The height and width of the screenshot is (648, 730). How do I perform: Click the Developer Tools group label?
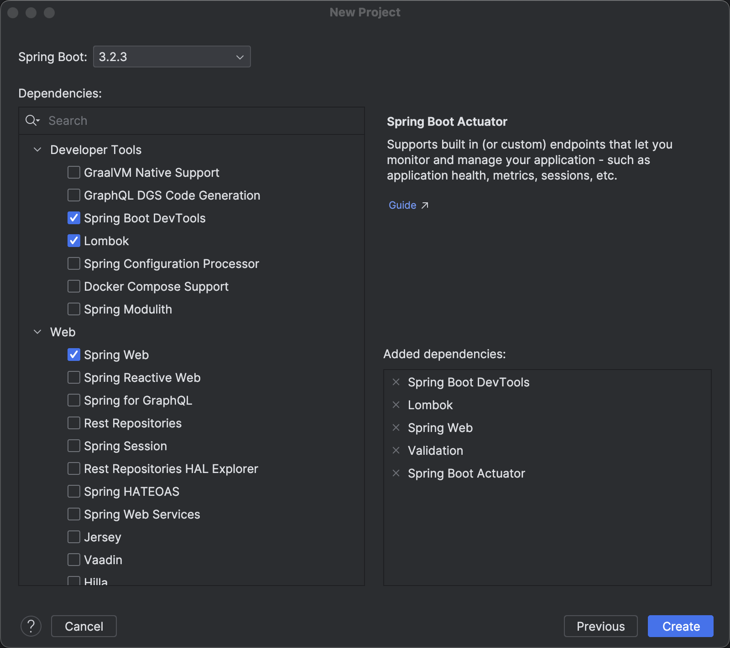pos(96,150)
